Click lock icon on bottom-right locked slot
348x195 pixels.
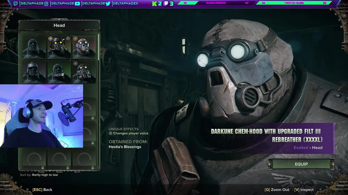click(92, 168)
